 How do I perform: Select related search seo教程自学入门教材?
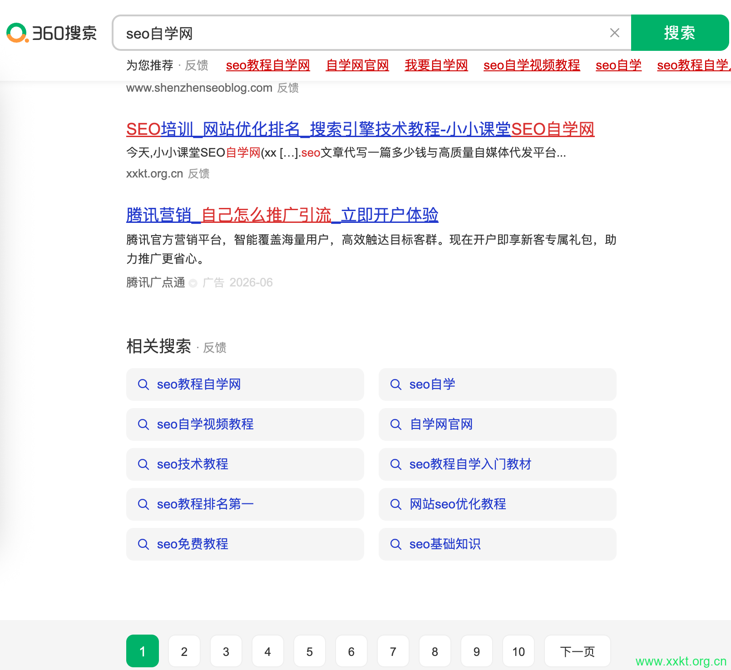[x=498, y=464]
